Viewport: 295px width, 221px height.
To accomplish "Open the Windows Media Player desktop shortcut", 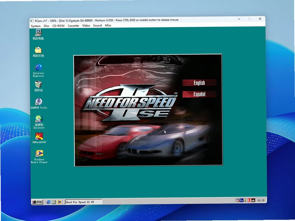I will pos(39,157).
